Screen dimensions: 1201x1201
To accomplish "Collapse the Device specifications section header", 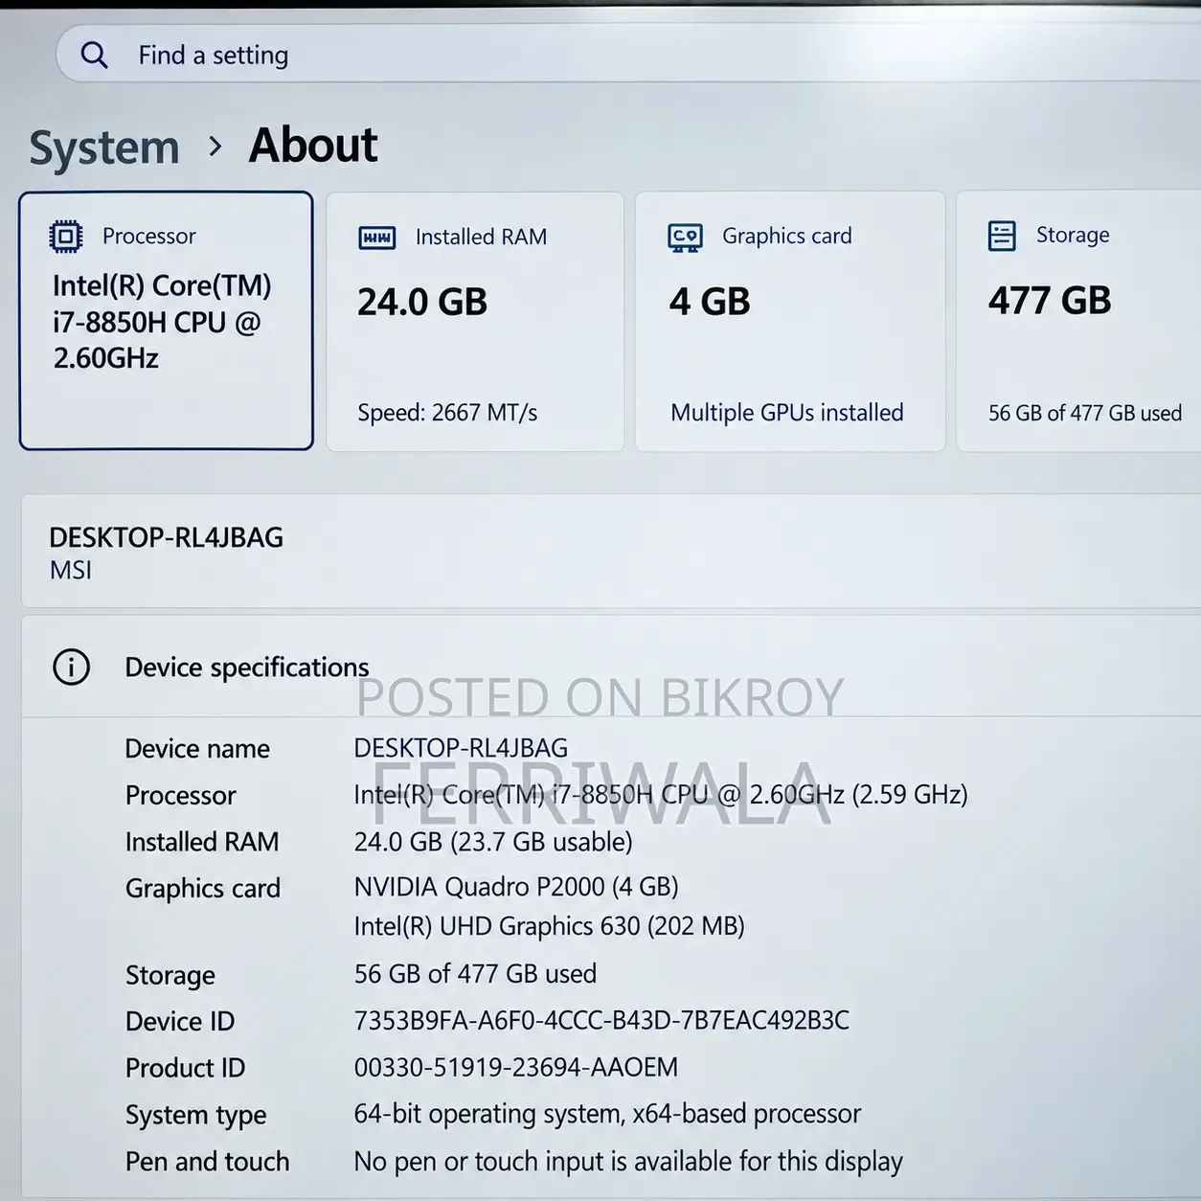I will (x=611, y=667).
